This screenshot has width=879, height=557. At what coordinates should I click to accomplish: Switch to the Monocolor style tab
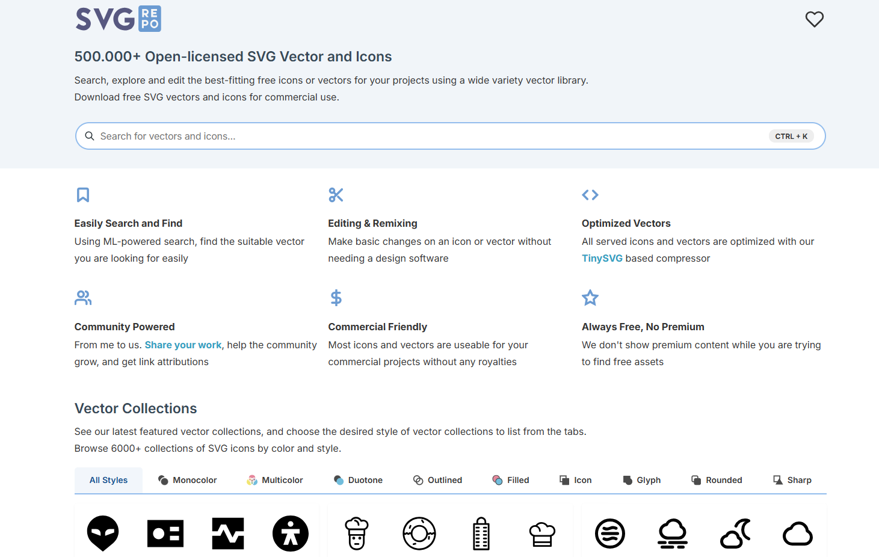coord(188,480)
